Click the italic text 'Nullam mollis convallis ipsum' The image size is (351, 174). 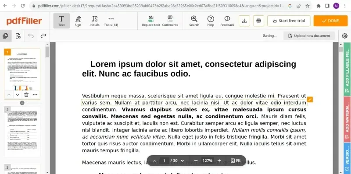coord(269,130)
